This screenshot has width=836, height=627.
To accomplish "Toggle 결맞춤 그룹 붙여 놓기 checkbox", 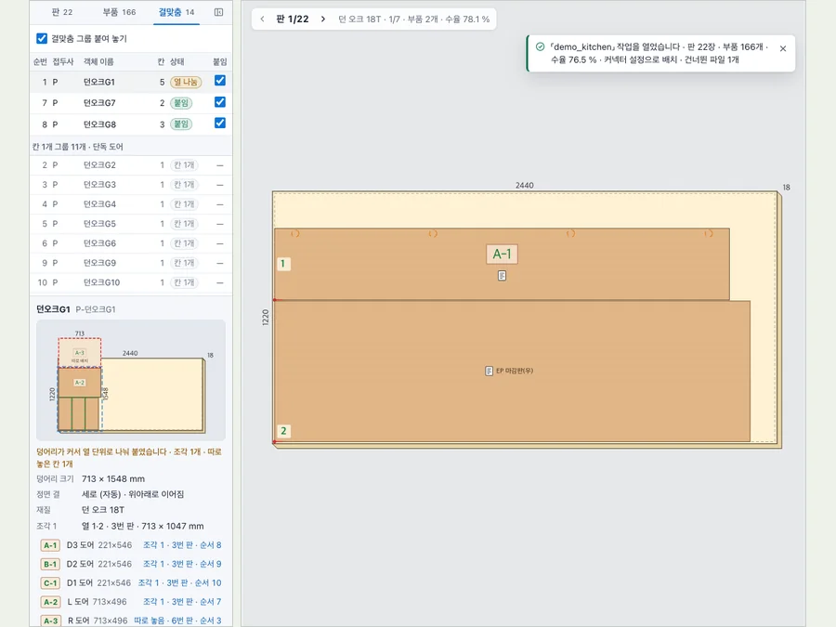I will tap(42, 38).
